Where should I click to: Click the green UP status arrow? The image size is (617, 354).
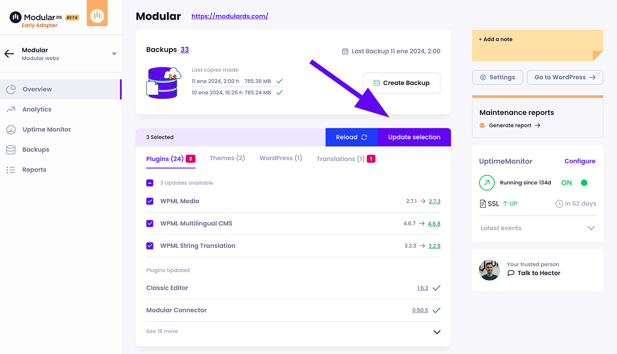pos(505,204)
